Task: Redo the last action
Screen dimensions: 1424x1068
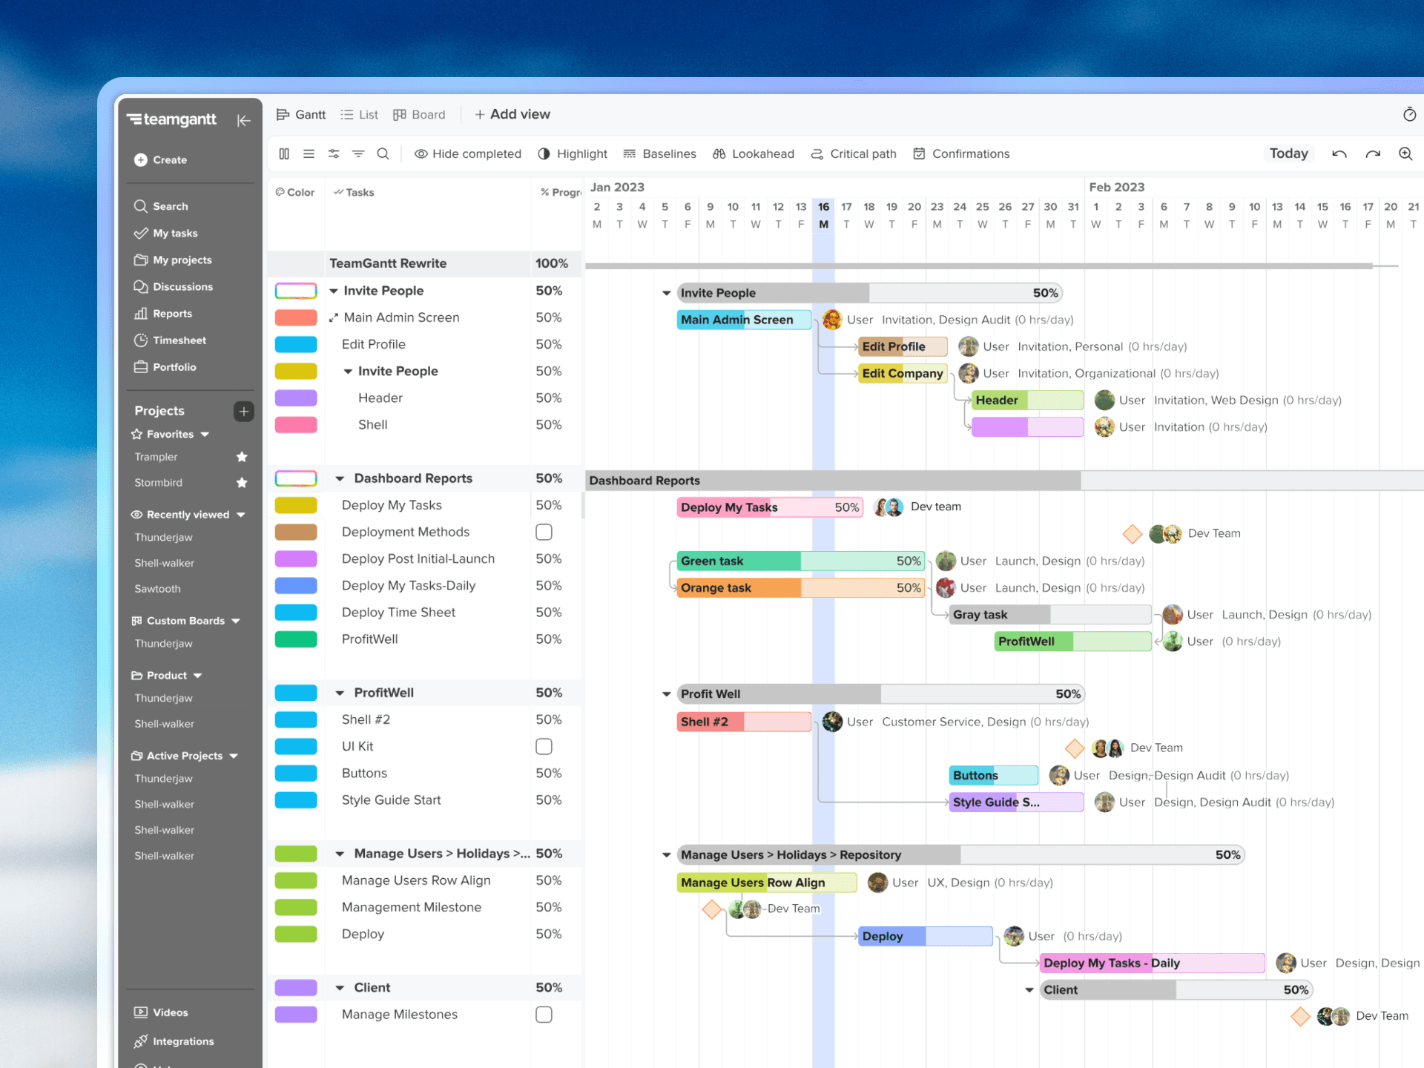Action: tap(1373, 154)
